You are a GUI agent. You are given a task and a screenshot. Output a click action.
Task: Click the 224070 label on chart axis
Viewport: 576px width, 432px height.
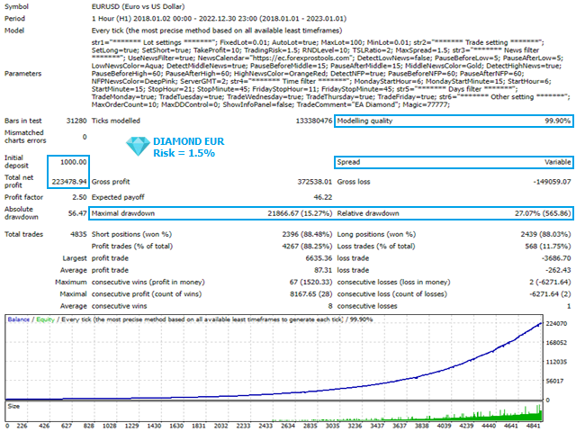point(558,324)
